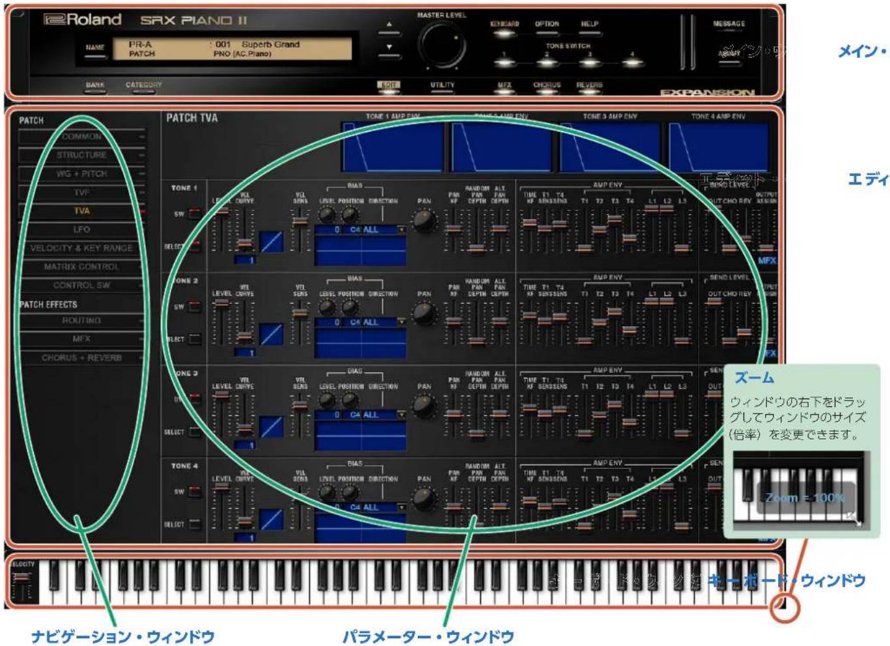This screenshot has width=890, height=646.
Task: Click Tone 1 velocity curve number field
Action: pos(245,260)
